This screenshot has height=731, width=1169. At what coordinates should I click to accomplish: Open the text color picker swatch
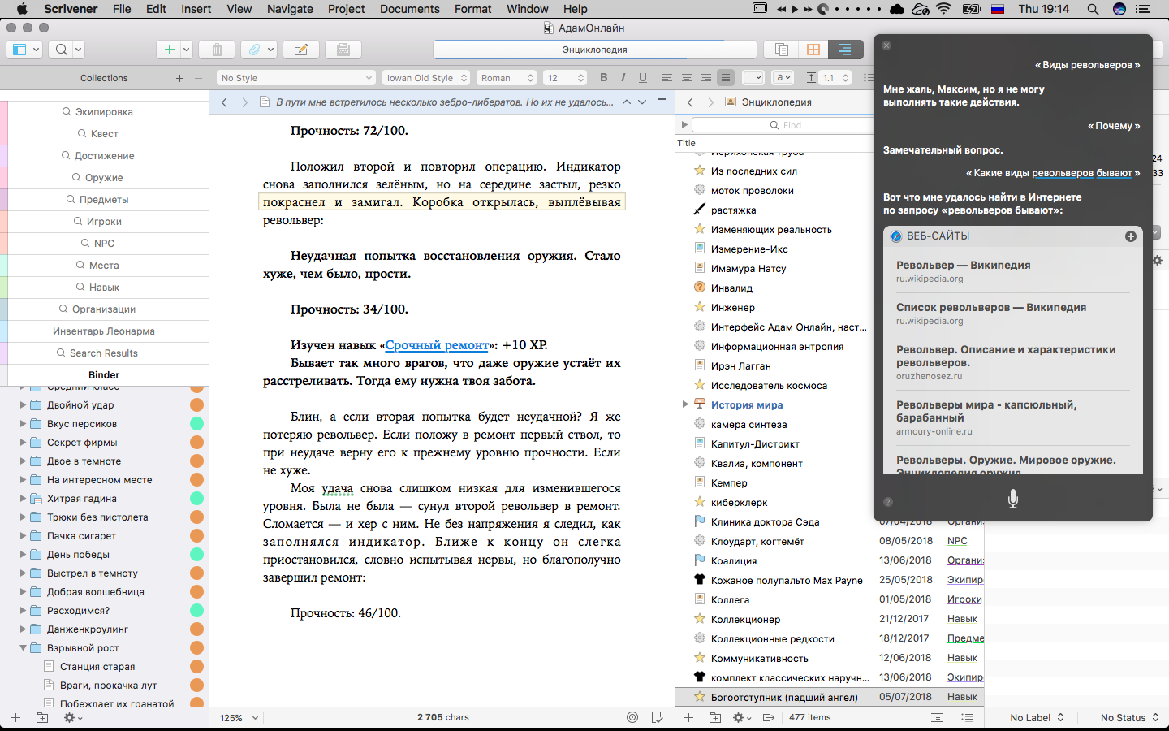(x=753, y=78)
